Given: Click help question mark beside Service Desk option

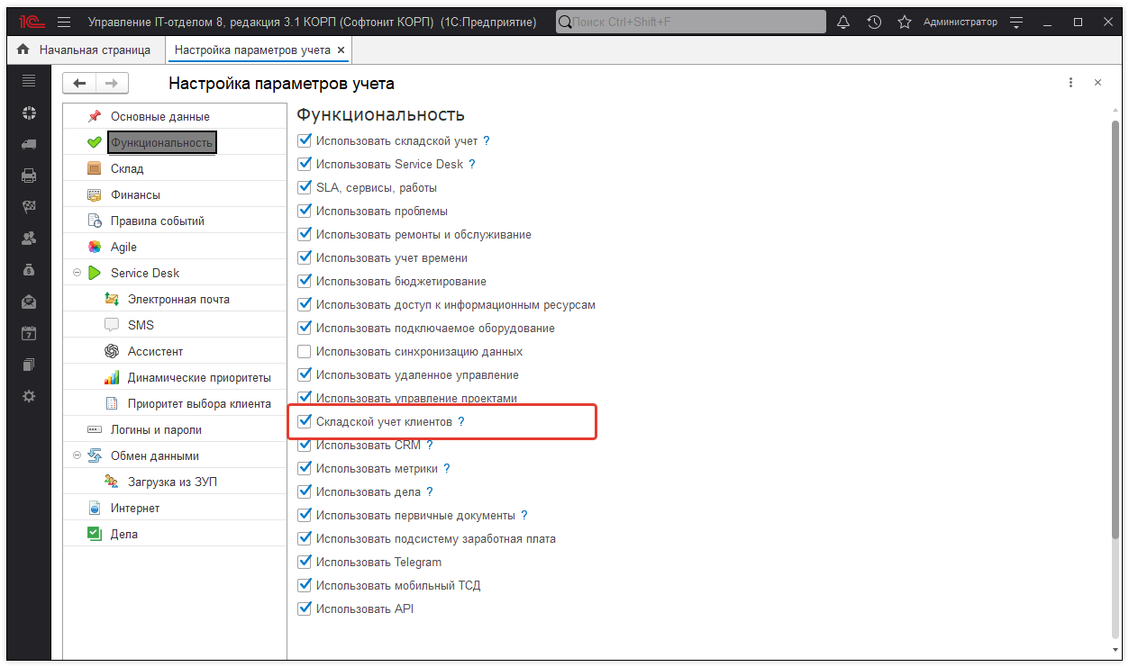Looking at the screenshot, I should click(x=472, y=165).
